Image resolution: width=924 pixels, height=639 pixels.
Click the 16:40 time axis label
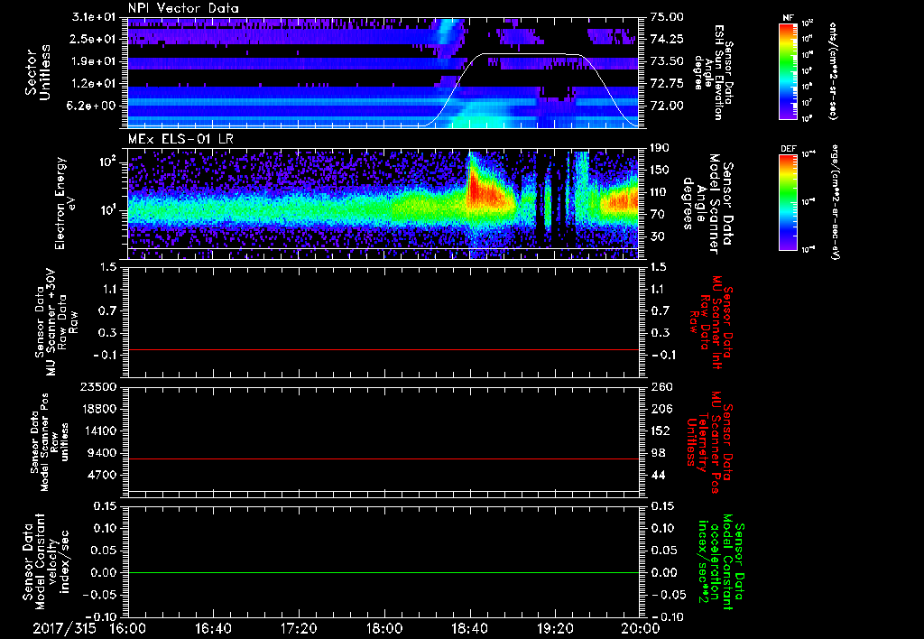213,628
